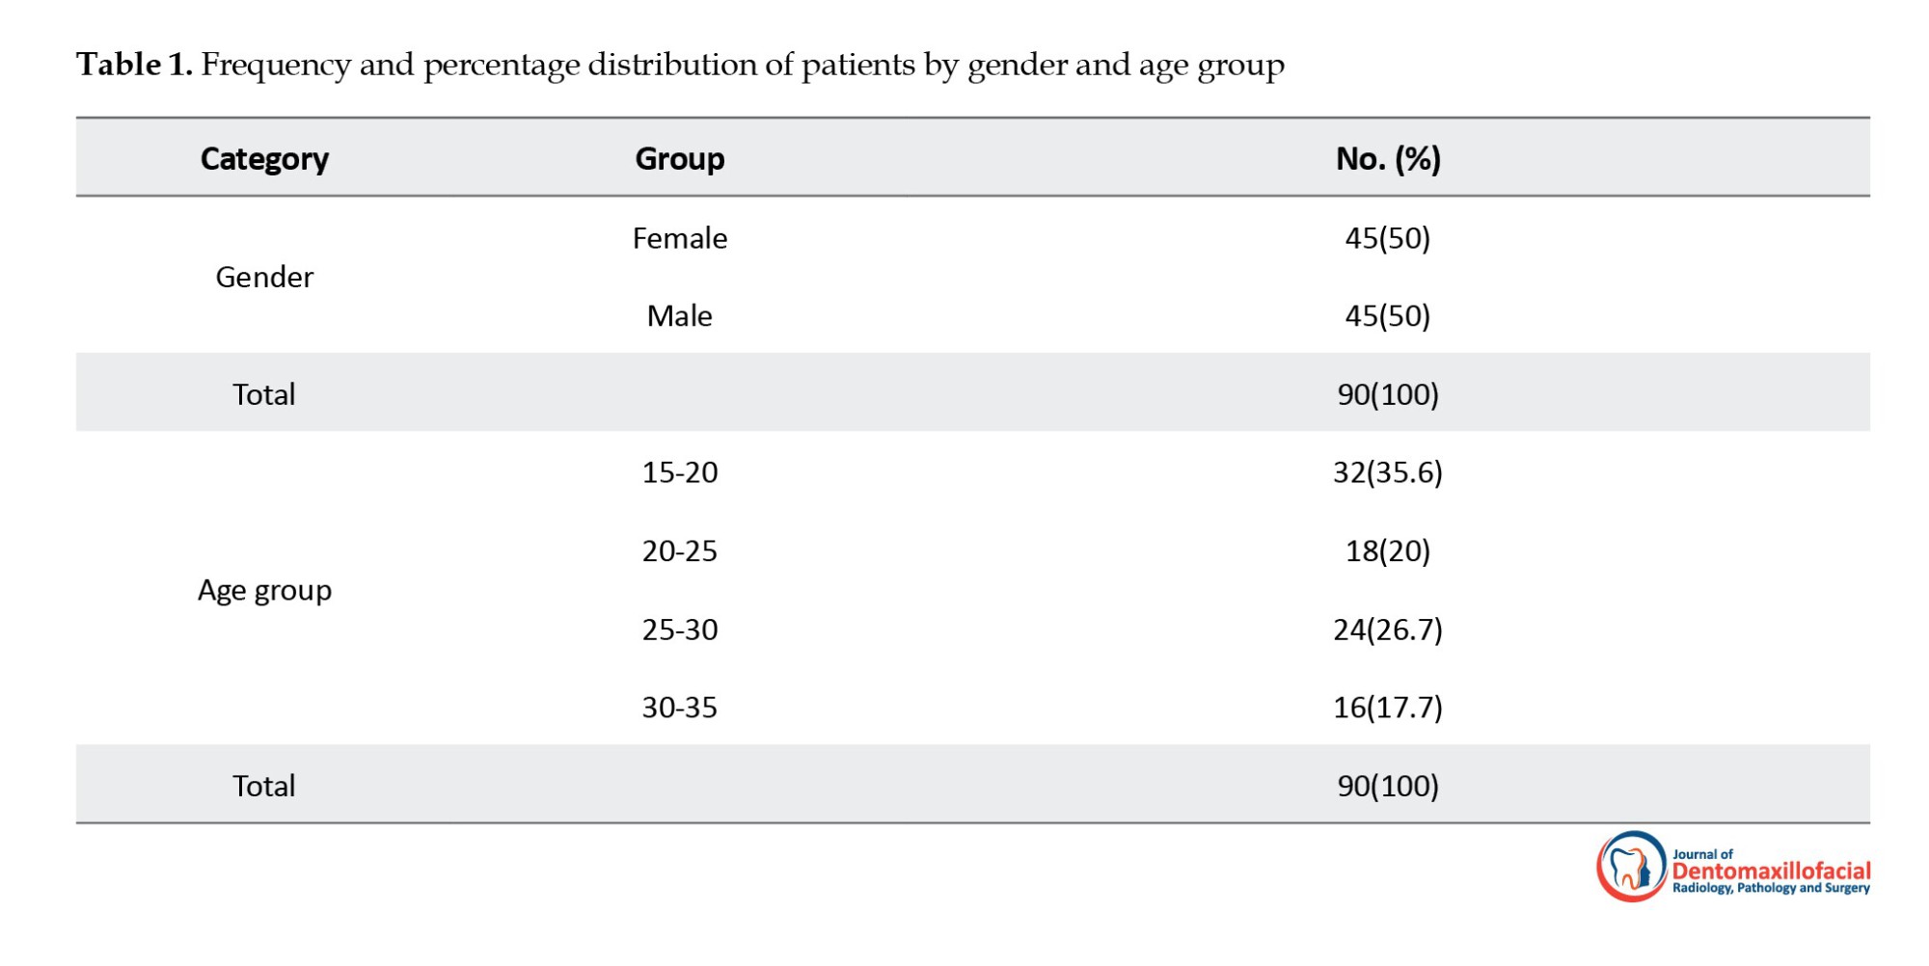The width and height of the screenshot is (1929, 966).
Task: Select the 20-25 age group cell
Action: (x=679, y=551)
